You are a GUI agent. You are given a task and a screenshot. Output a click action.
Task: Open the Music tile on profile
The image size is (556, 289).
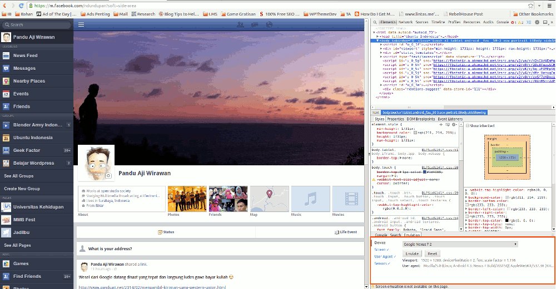[x=310, y=199]
